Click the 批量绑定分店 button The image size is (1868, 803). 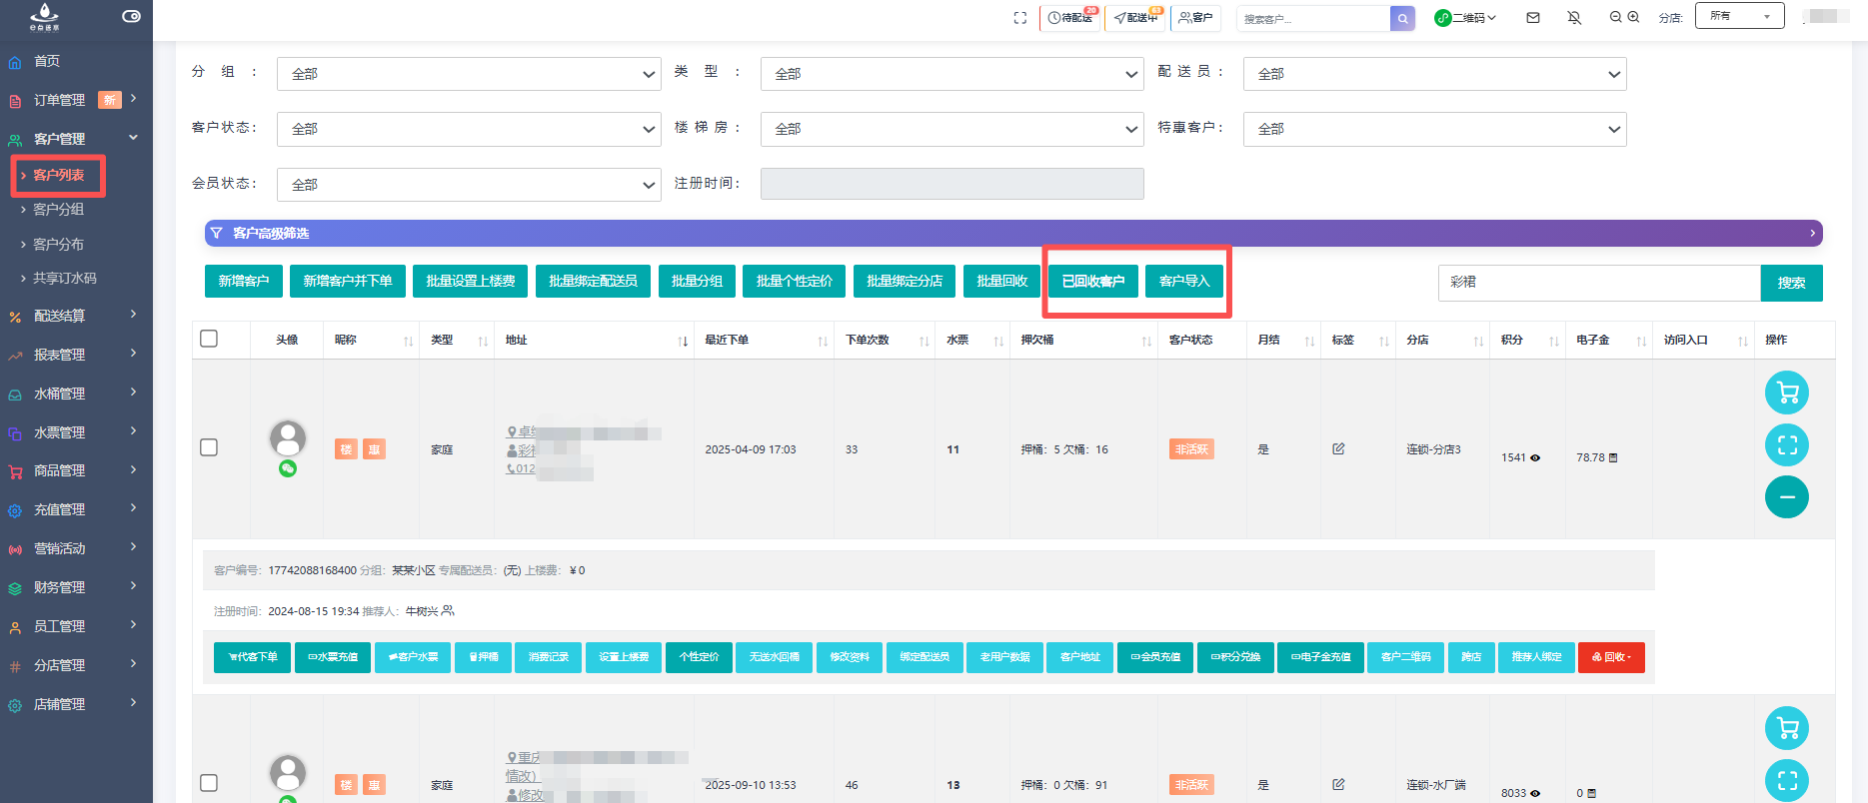click(x=905, y=282)
